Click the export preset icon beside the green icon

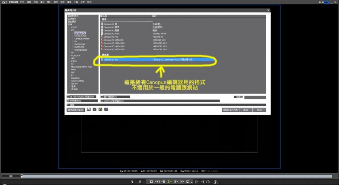click(x=106, y=109)
